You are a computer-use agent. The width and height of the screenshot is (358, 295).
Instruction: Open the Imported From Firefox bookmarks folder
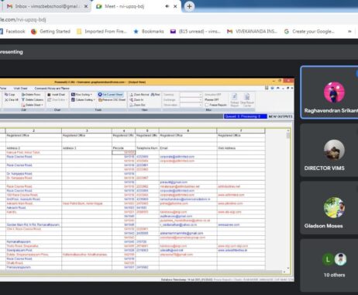point(102,31)
